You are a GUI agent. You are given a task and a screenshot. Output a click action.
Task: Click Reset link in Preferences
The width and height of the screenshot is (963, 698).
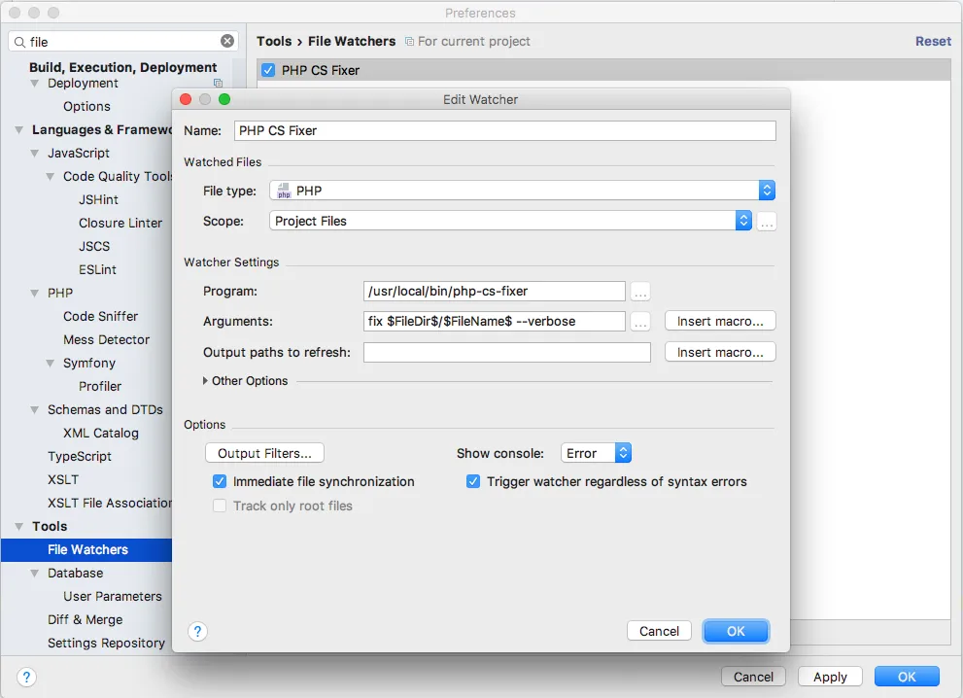[x=933, y=41]
